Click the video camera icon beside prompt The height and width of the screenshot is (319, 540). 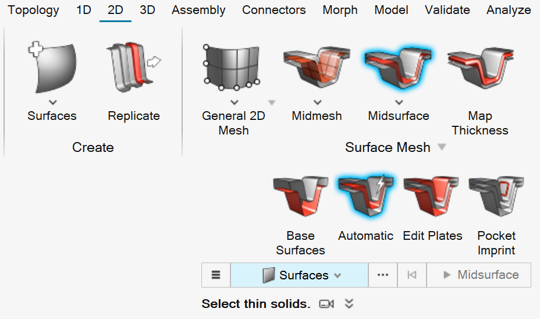pyautogui.click(x=327, y=304)
